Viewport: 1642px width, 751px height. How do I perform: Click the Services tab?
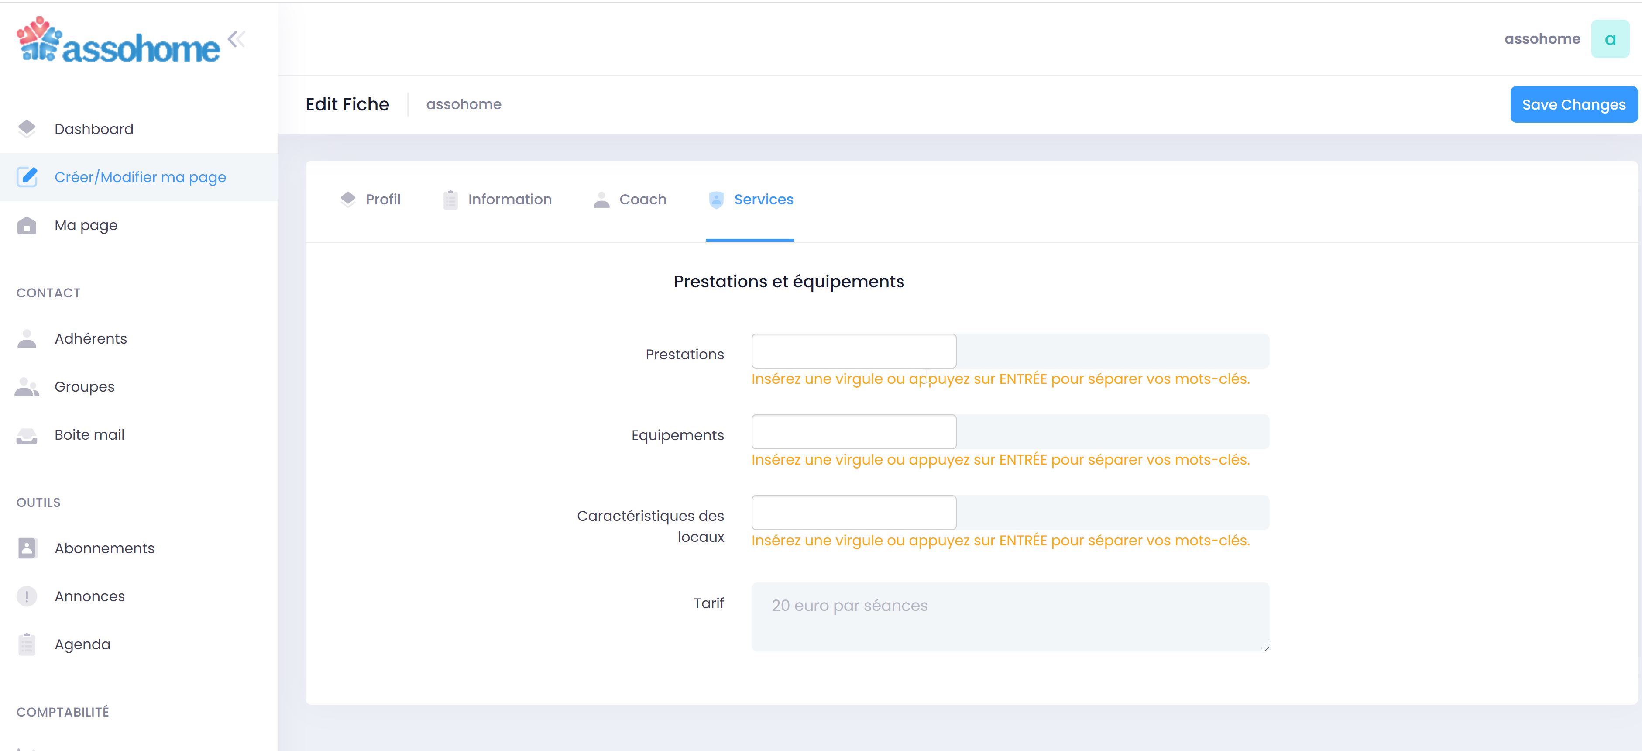pyautogui.click(x=751, y=200)
